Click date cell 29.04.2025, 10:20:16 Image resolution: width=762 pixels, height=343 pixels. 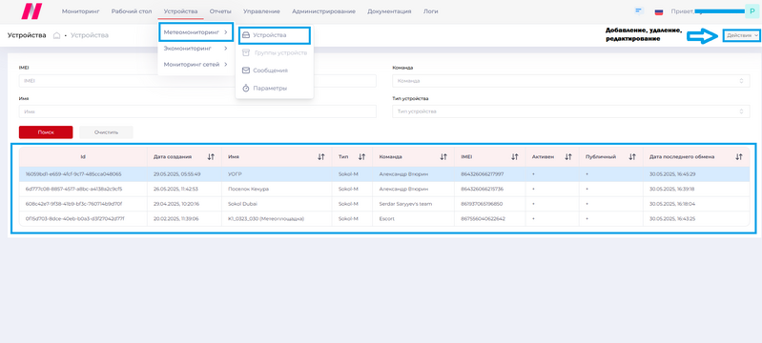[x=176, y=204]
